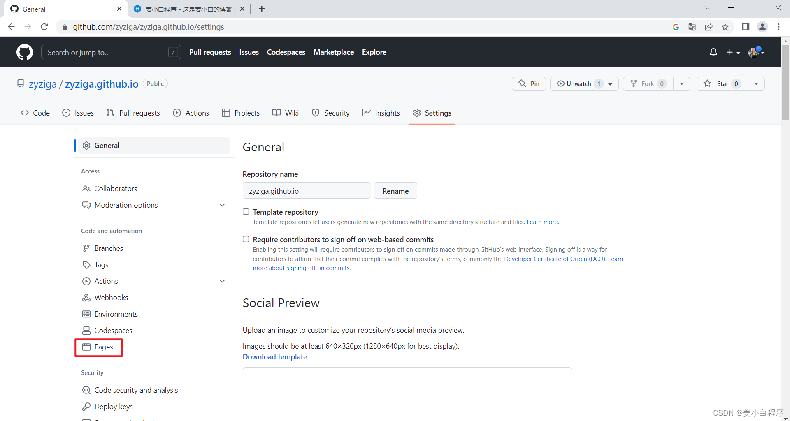Viewport: 790px width, 421px height.
Task: Select the Branches sidebar item
Action: [x=109, y=248]
